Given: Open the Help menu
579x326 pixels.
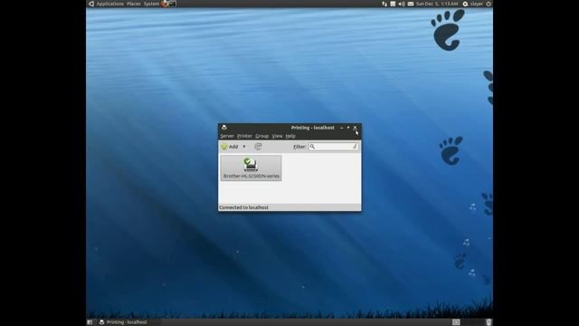Looking at the screenshot, I should [290, 136].
